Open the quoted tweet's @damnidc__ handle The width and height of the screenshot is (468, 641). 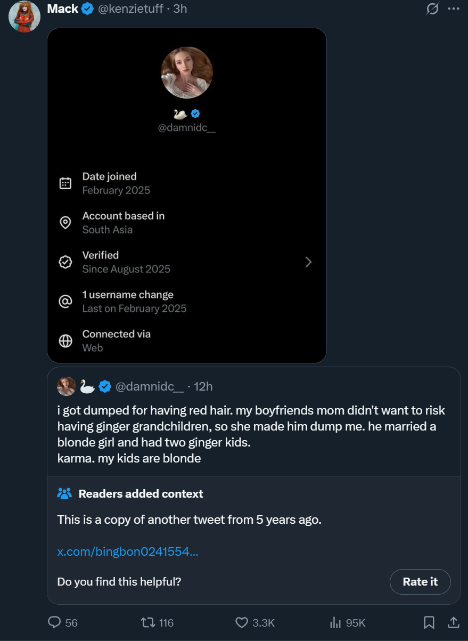coord(150,386)
